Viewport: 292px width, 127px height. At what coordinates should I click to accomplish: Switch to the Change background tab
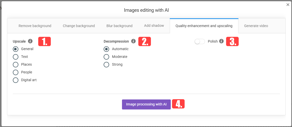coord(79,26)
